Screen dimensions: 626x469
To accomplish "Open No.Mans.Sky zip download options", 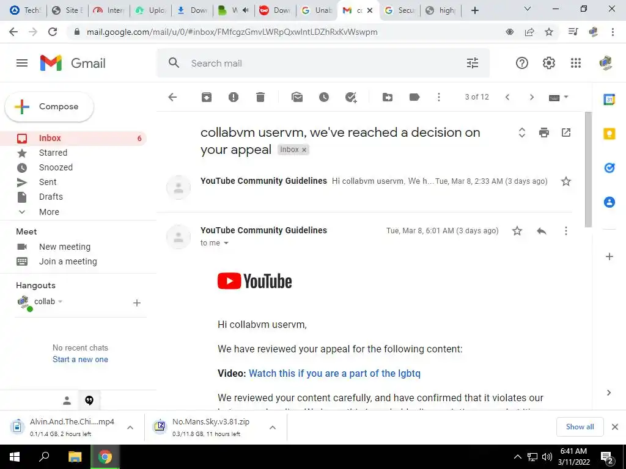I will [x=273, y=427].
